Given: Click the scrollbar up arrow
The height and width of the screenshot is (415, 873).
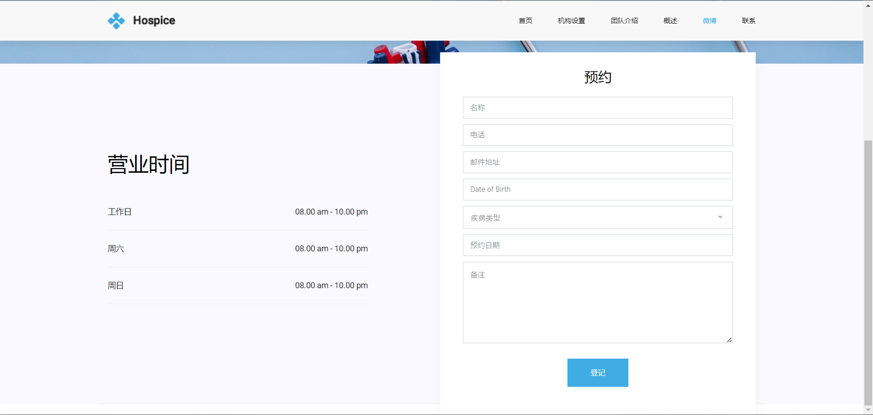Looking at the screenshot, I should pyautogui.click(x=868, y=5).
